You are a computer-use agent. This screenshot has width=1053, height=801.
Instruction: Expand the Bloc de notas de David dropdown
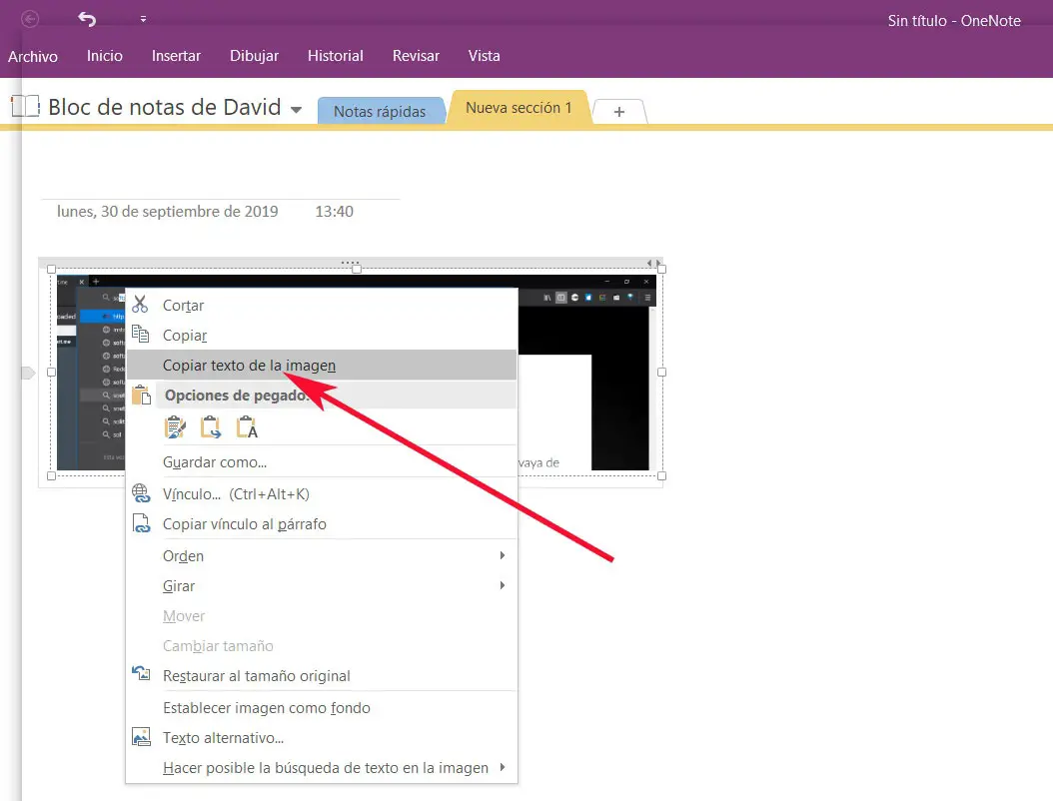click(296, 110)
